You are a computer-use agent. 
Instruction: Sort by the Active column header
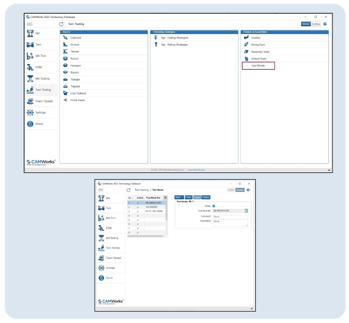[x=140, y=198]
